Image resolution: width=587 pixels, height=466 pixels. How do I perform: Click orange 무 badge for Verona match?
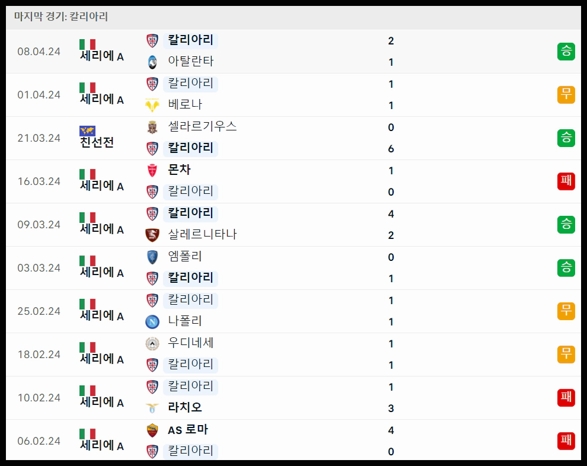point(566,95)
